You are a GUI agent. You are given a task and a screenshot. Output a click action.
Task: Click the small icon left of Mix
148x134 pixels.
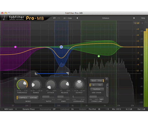(x=108, y=109)
